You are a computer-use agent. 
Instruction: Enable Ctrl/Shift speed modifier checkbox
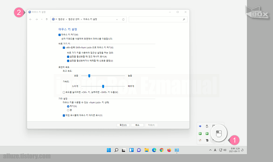point(64,92)
